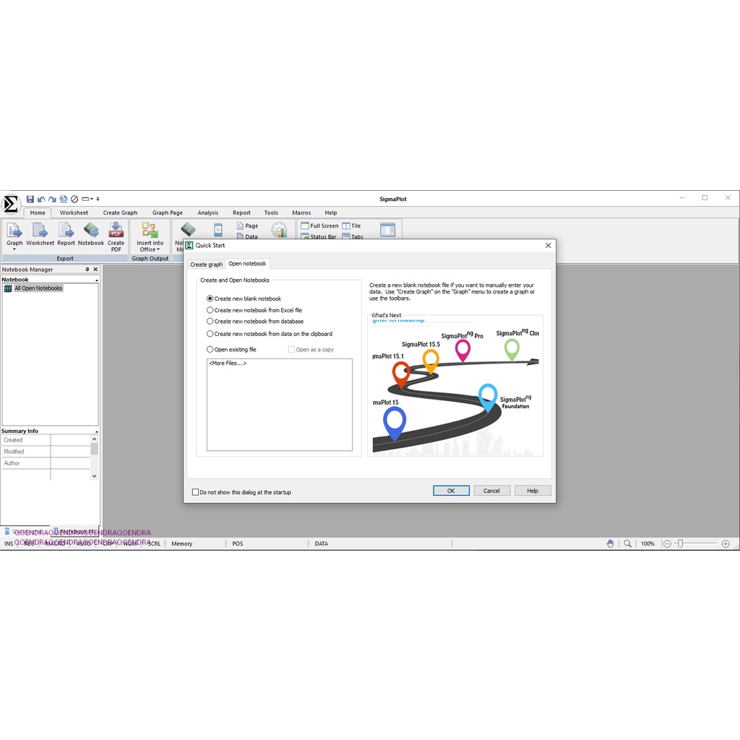The width and height of the screenshot is (740, 740).
Task: Switch to the Create graph tab
Action: (206, 264)
